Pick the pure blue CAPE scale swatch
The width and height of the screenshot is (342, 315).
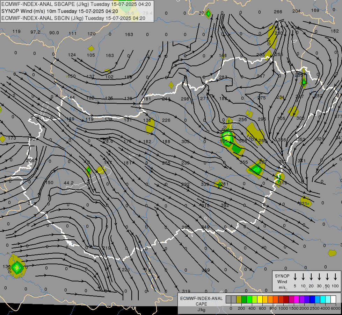click(312, 300)
